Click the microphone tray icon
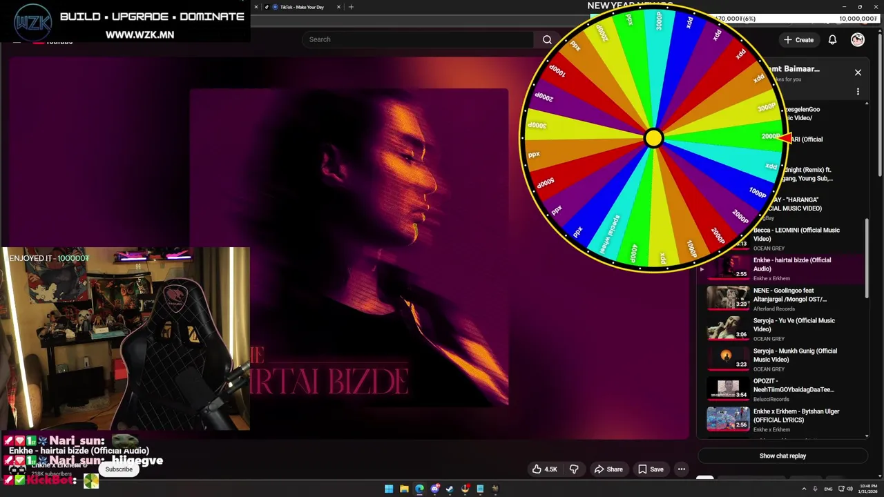This screenshot has height=497, width=884. click(815, 489)
